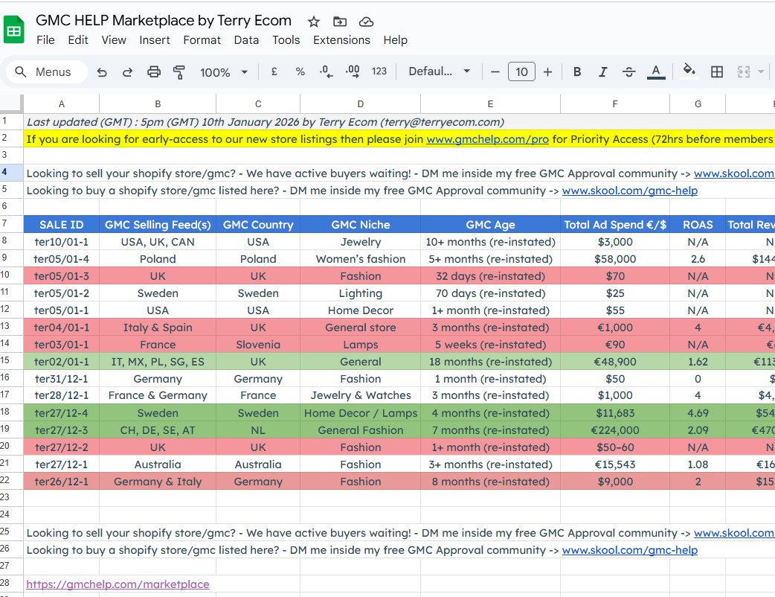
Task: Open the Insert menu
Action: tap(154, 40)
